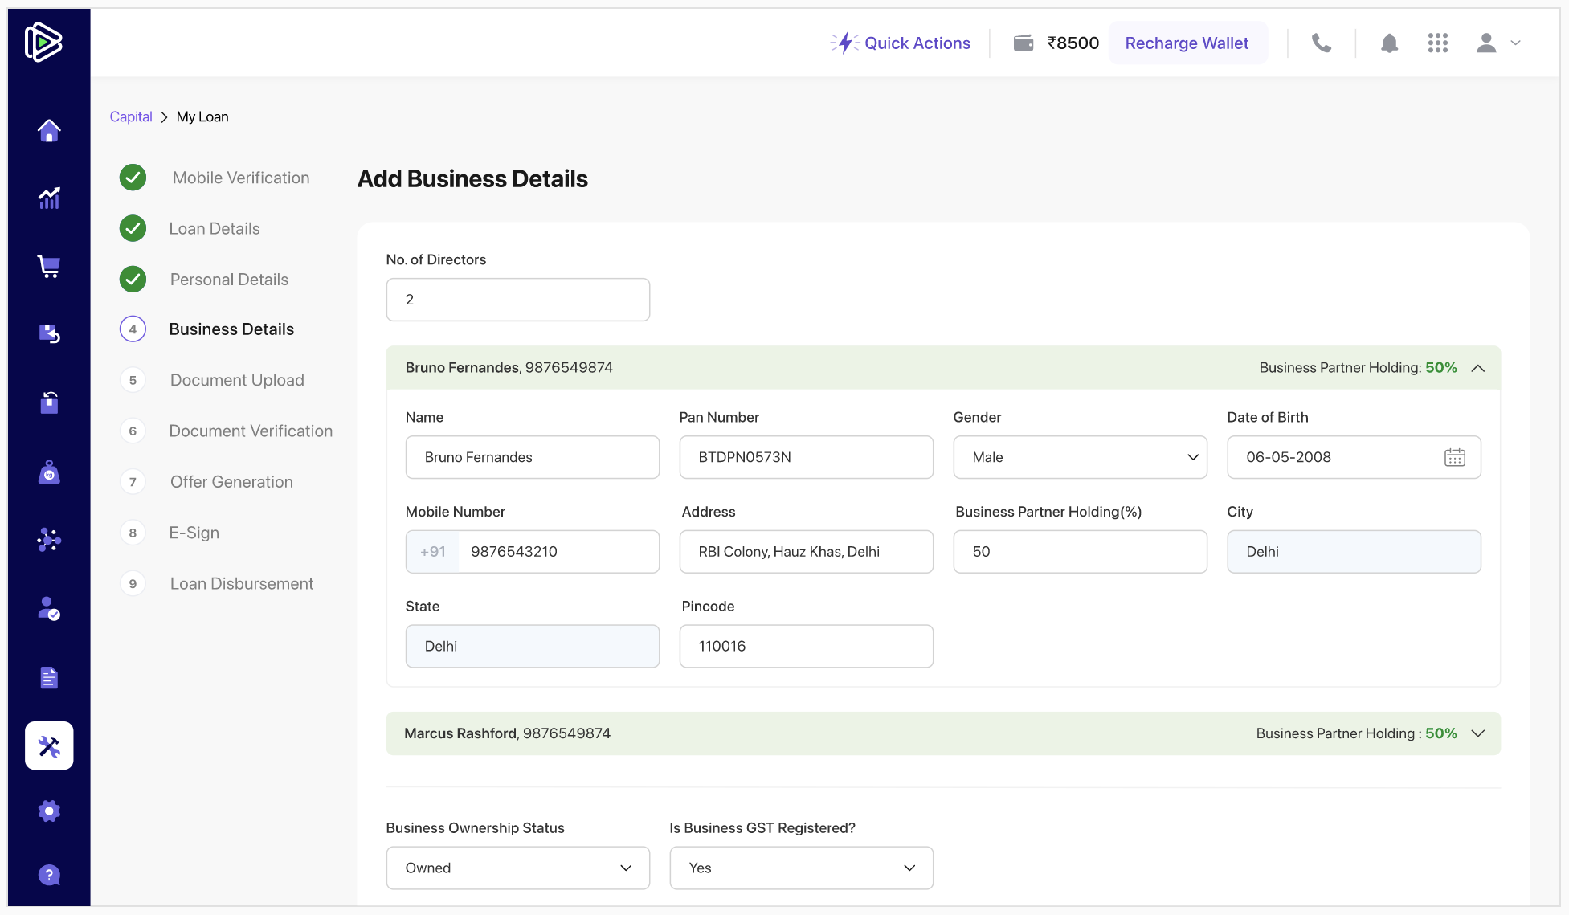
Task: Click the notification bell icon
Action: [x=1389, y=43]
